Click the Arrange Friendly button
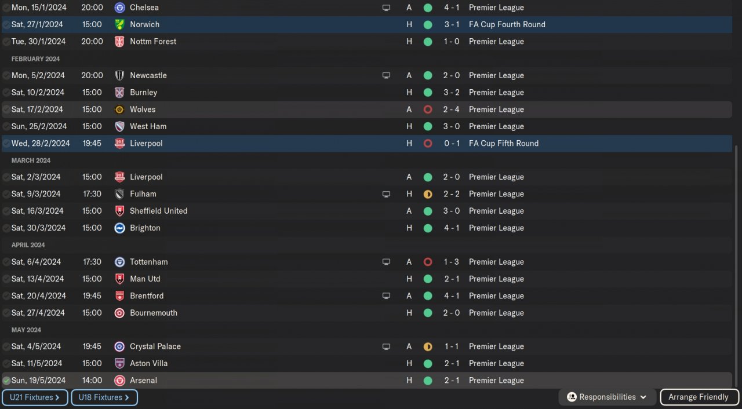This screenshot has width=742, height=409. click(x=699, y=397)
